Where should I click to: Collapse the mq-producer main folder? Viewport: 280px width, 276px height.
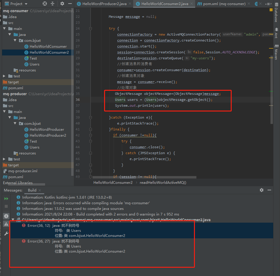(4, 111)
